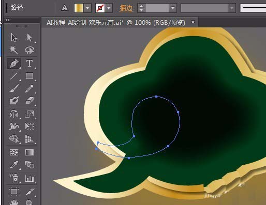This screenshot has width=266, height=205.
Task: Open the stroke weight dropdown arrow
Action: coord(173,8)
